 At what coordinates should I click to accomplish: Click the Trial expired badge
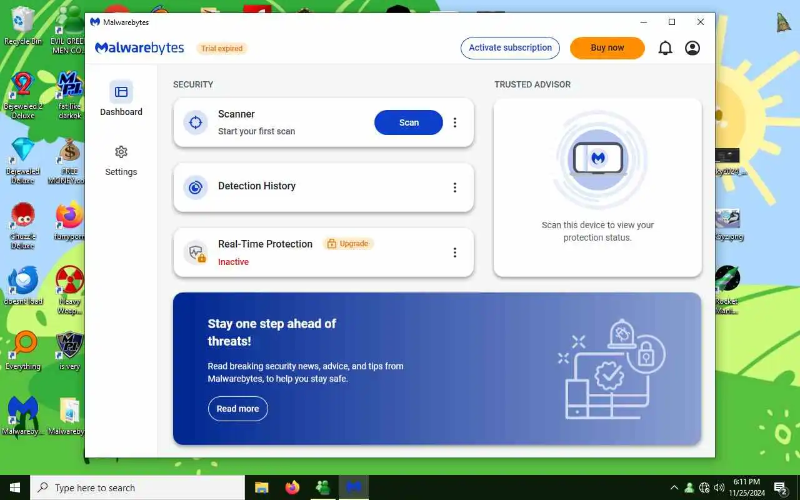click(222, 48)
